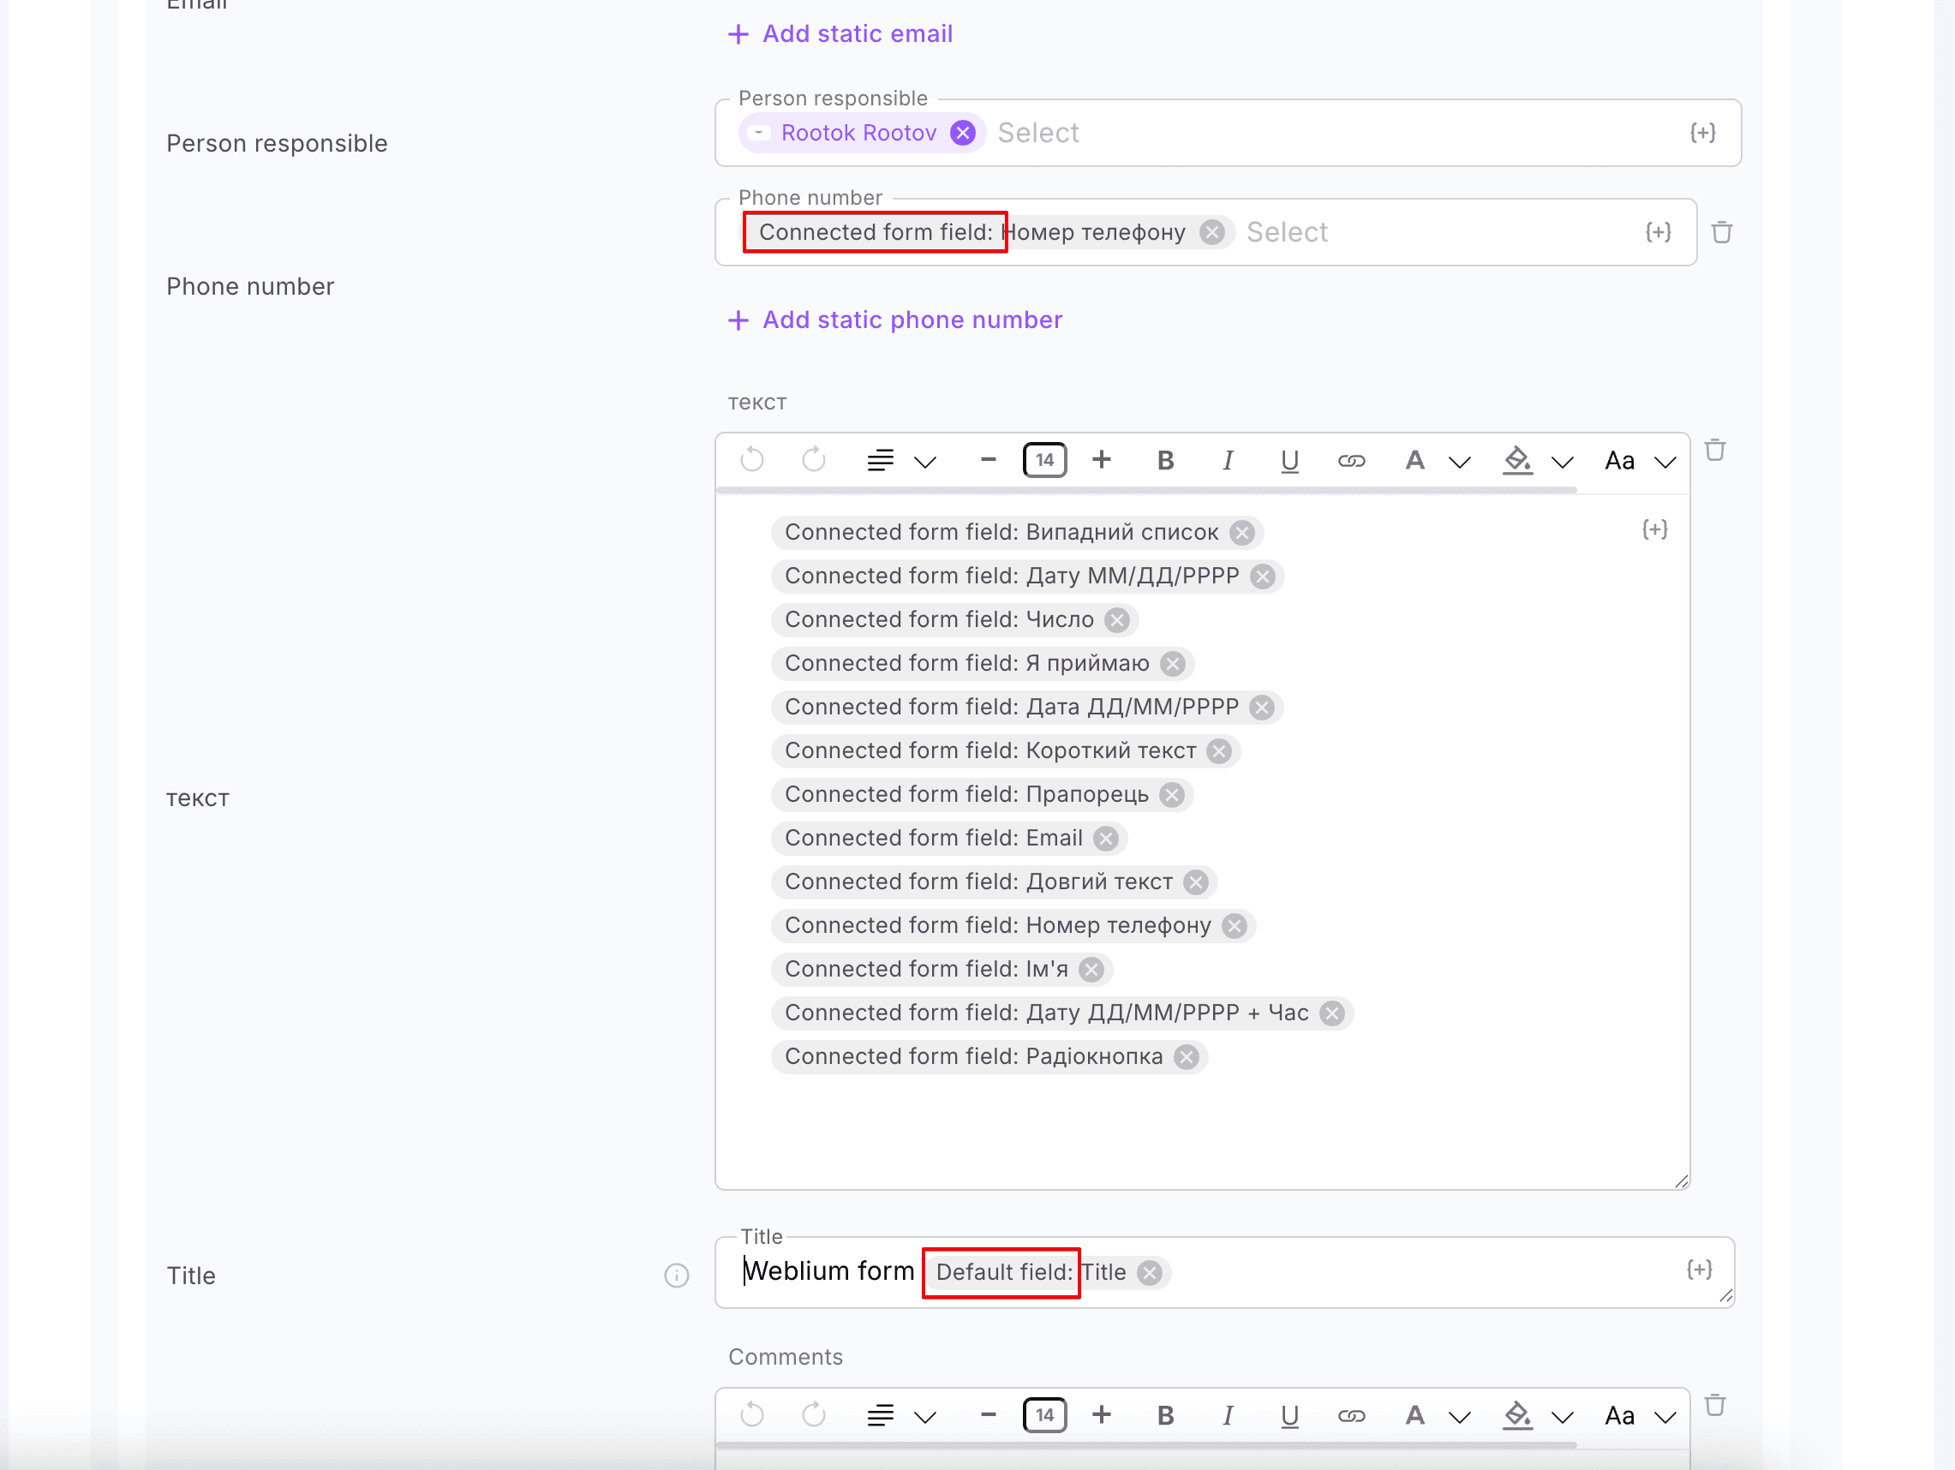Screen dimensions: 1955x1470
Task: Undo last change in the текст editor
Action: (752, 461)
